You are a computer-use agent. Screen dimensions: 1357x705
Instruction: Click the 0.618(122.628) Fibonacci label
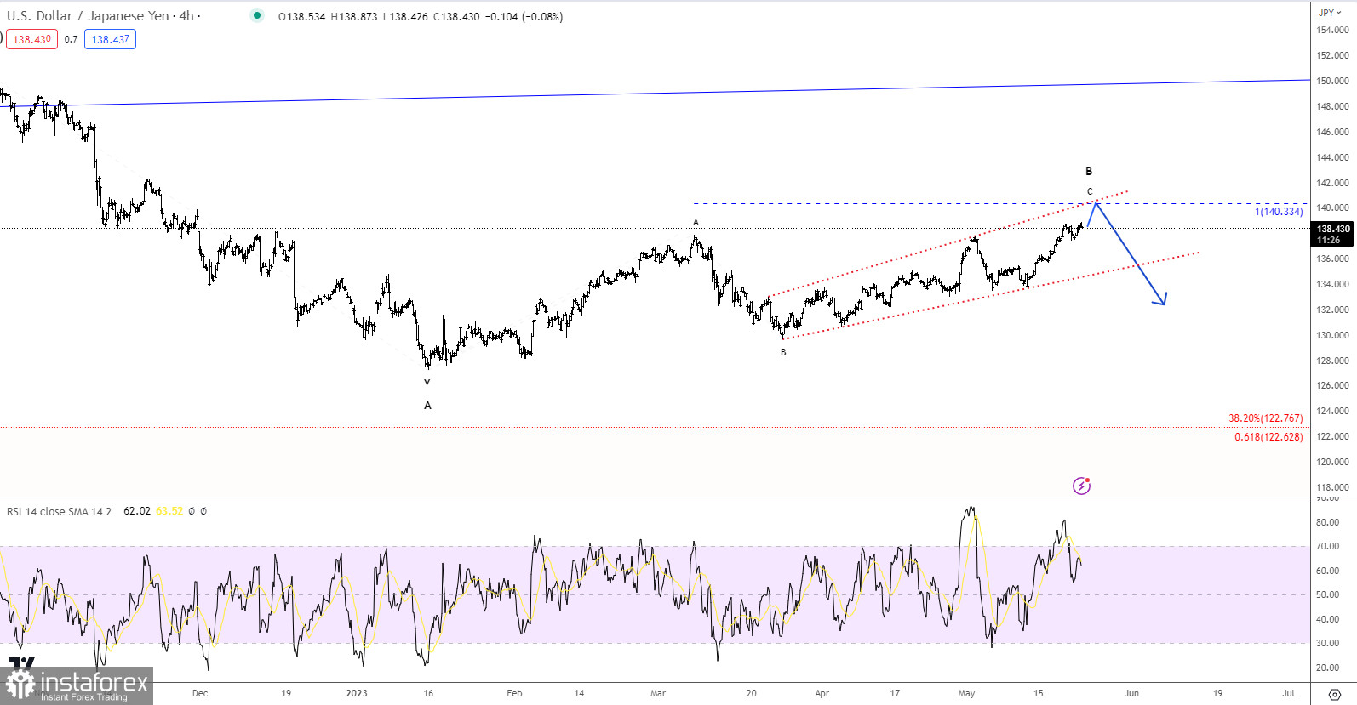[x=1268, y=437]
